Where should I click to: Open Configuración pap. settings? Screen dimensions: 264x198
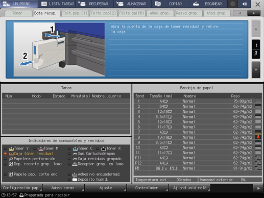(21, 188)
